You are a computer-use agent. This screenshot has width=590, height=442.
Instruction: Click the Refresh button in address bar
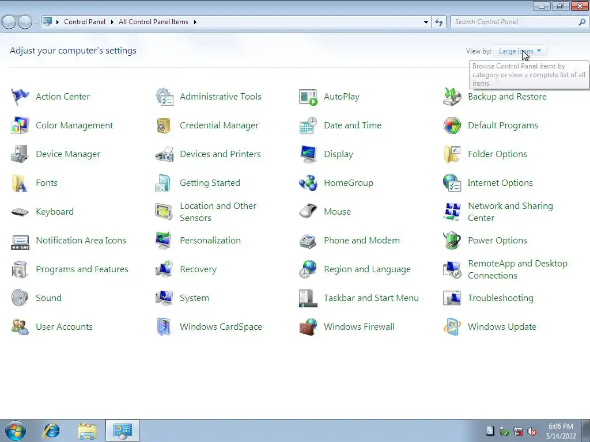[439, 22]
